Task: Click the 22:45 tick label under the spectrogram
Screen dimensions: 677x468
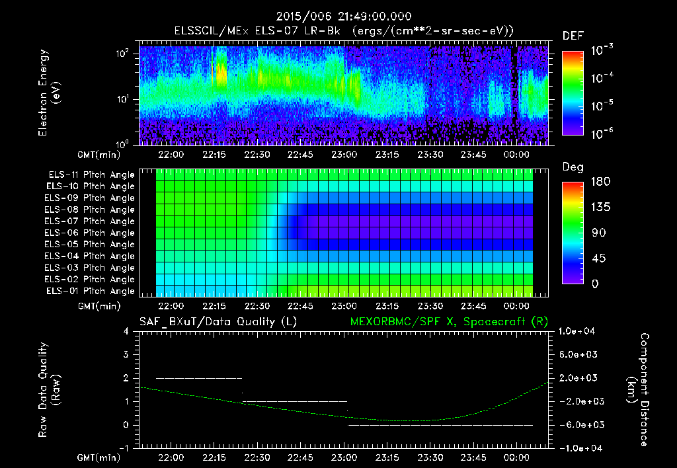Action: pos(301,155)
